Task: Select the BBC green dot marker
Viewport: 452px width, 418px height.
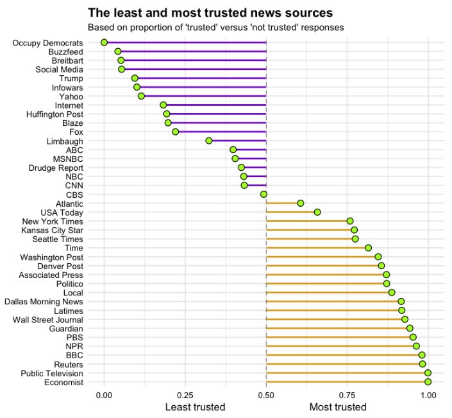Action: click(422, 355)
